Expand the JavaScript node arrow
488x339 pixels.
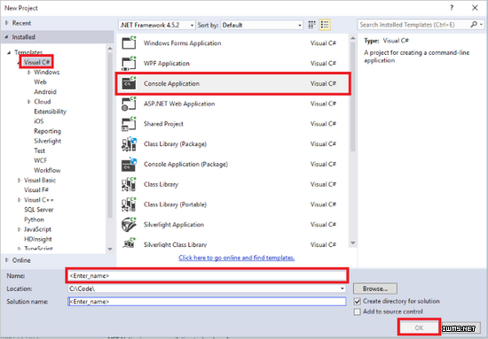(20, 229)
